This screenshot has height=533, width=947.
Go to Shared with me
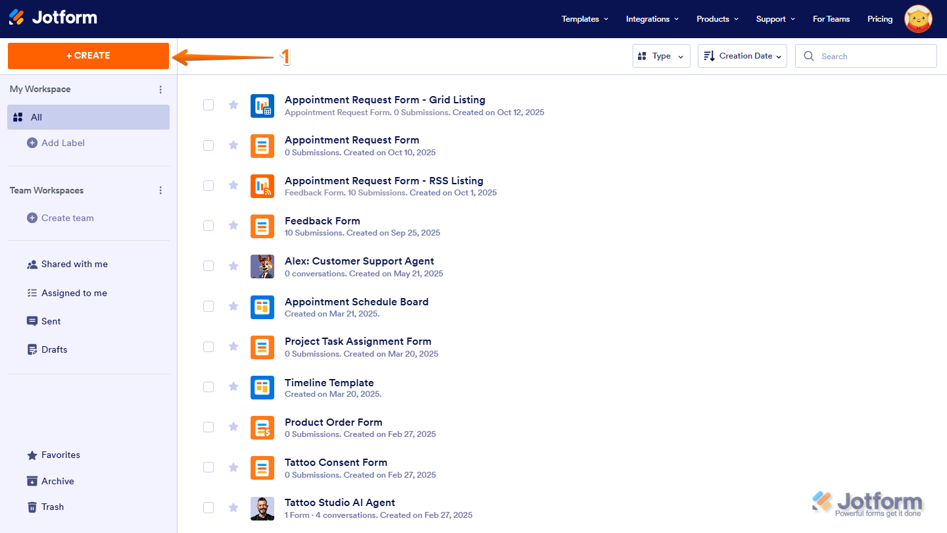coord(74,264)
